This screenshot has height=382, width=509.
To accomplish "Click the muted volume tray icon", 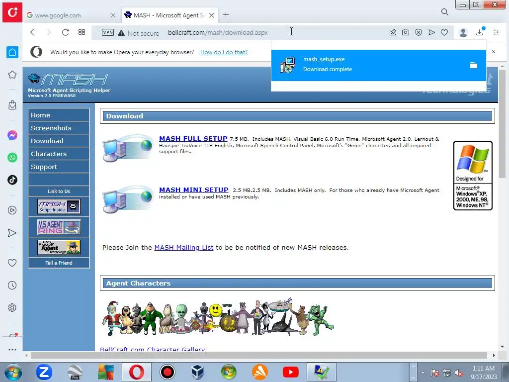I will 459,373.
